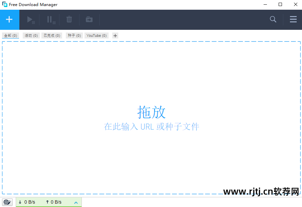Add a new download with plus button
Image resolution: width=302 pixels, height=207 pixels.
point(9,19)
